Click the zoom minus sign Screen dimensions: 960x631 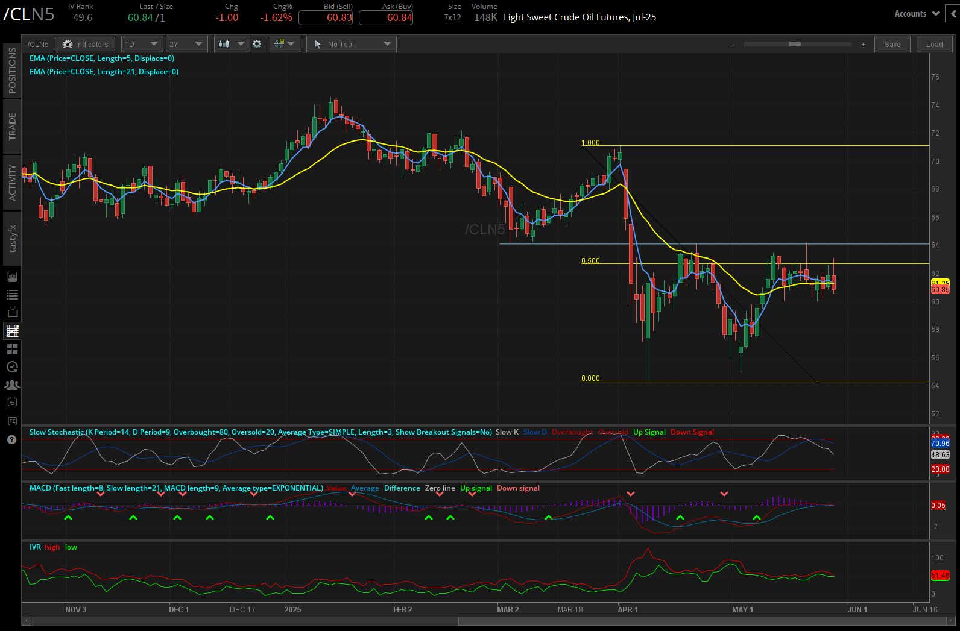tap(733, 45)
